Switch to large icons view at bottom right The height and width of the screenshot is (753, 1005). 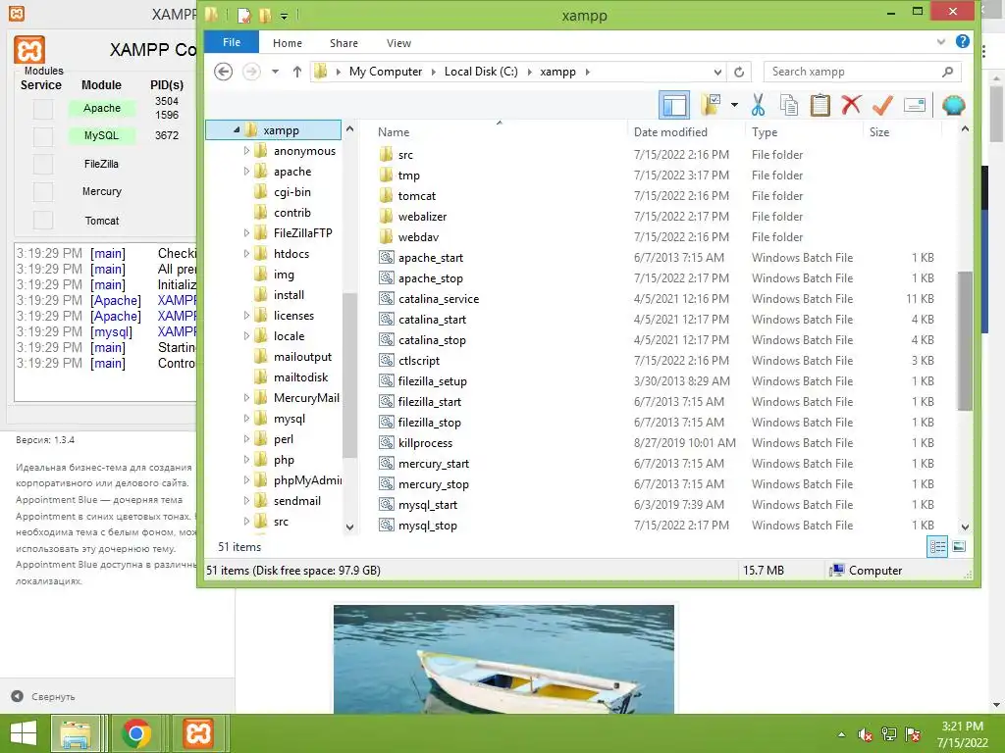[x=959, y=547]
